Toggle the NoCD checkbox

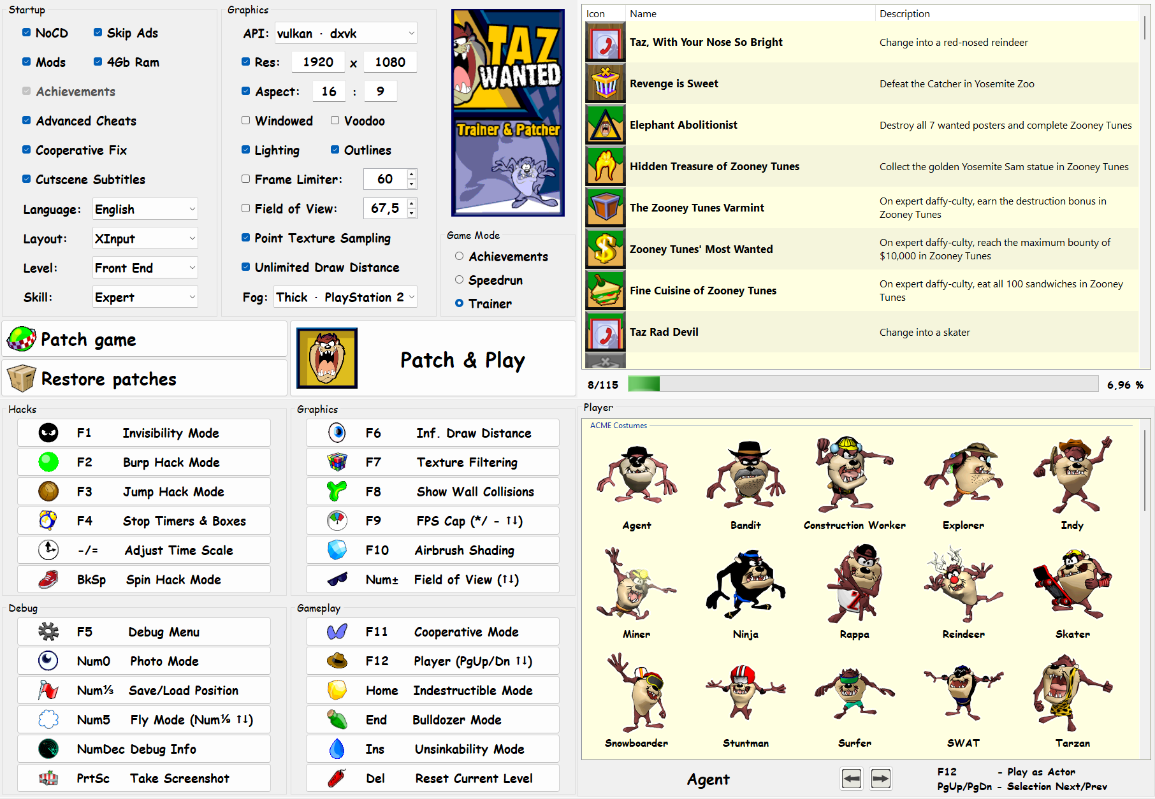click(26, 32)
